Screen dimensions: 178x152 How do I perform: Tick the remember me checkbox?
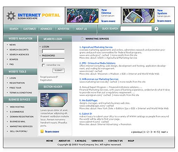tap(43, 65)
